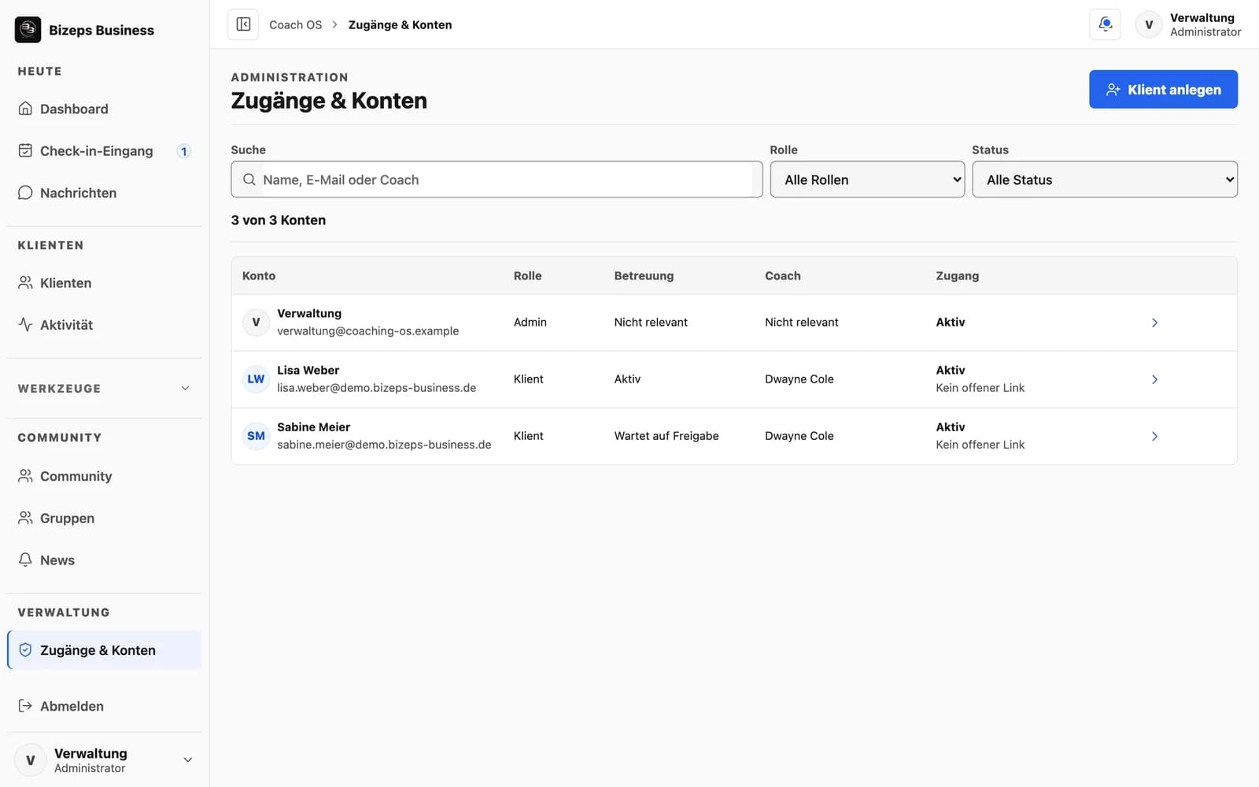1259x787 pixels.
Task: Click the Bizeps Business logo icon
Action: coord(28,30)
